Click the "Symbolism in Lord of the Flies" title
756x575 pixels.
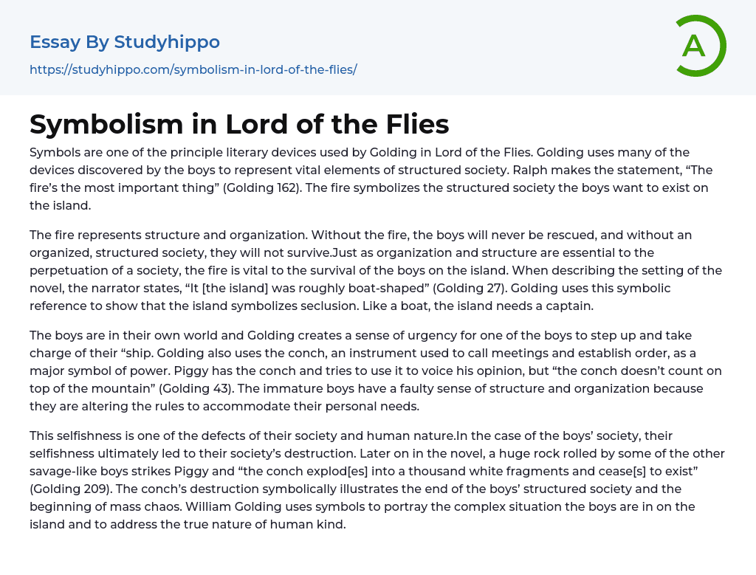point(239,125)
